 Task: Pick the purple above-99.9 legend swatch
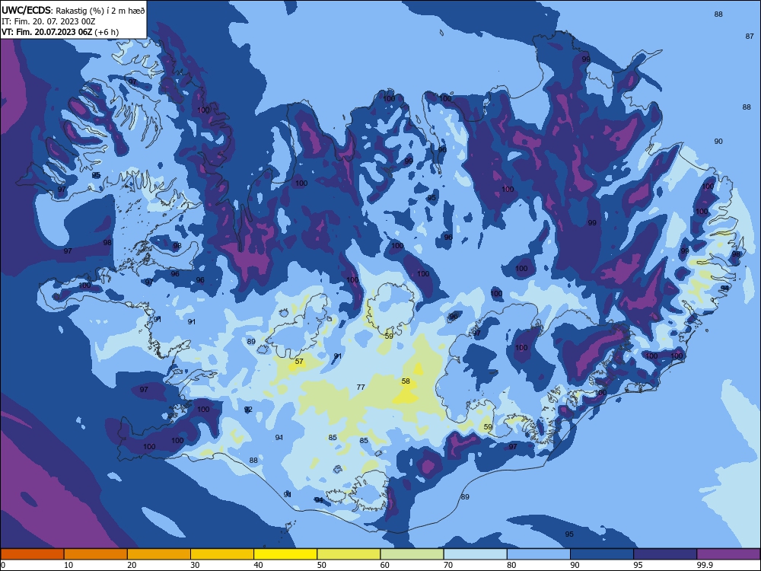tap(729, 554)
